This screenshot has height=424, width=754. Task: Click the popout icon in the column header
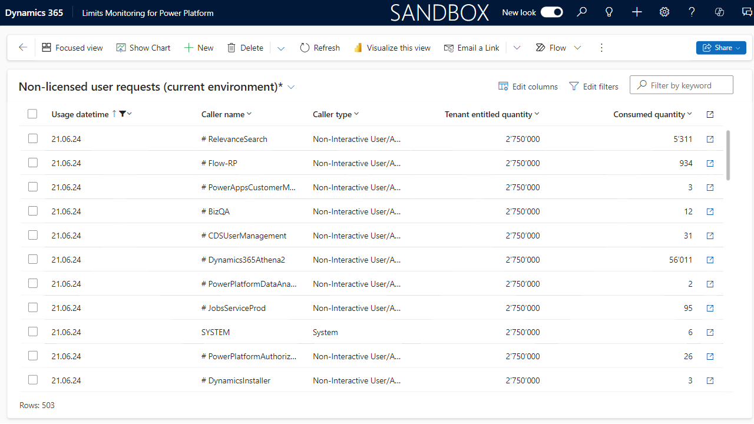click(710, 114)
